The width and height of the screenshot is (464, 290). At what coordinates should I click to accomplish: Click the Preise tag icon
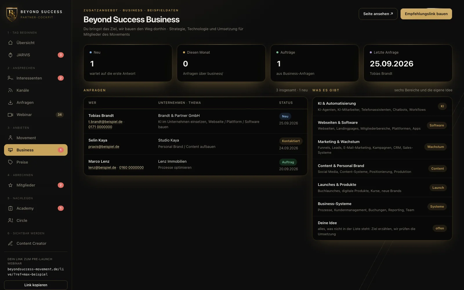[x=10, y=162]
